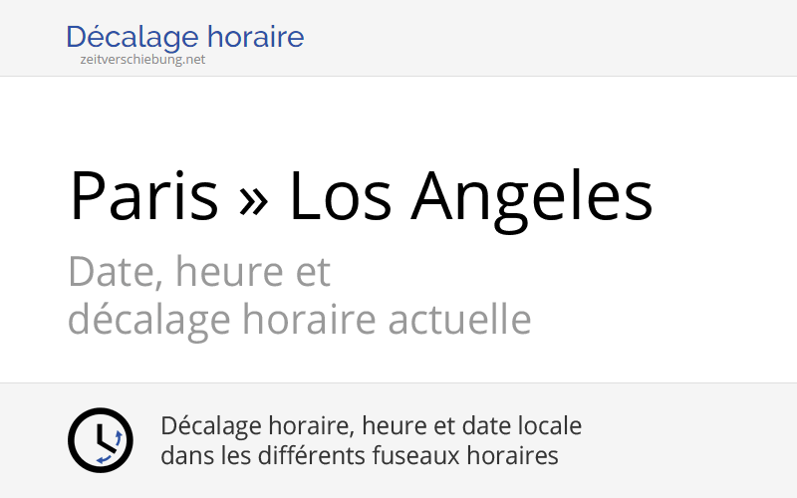Viewport: 797px width, 498px height.
Task: Click the word "Décalage" in the header logo
Action: [133, 38]
